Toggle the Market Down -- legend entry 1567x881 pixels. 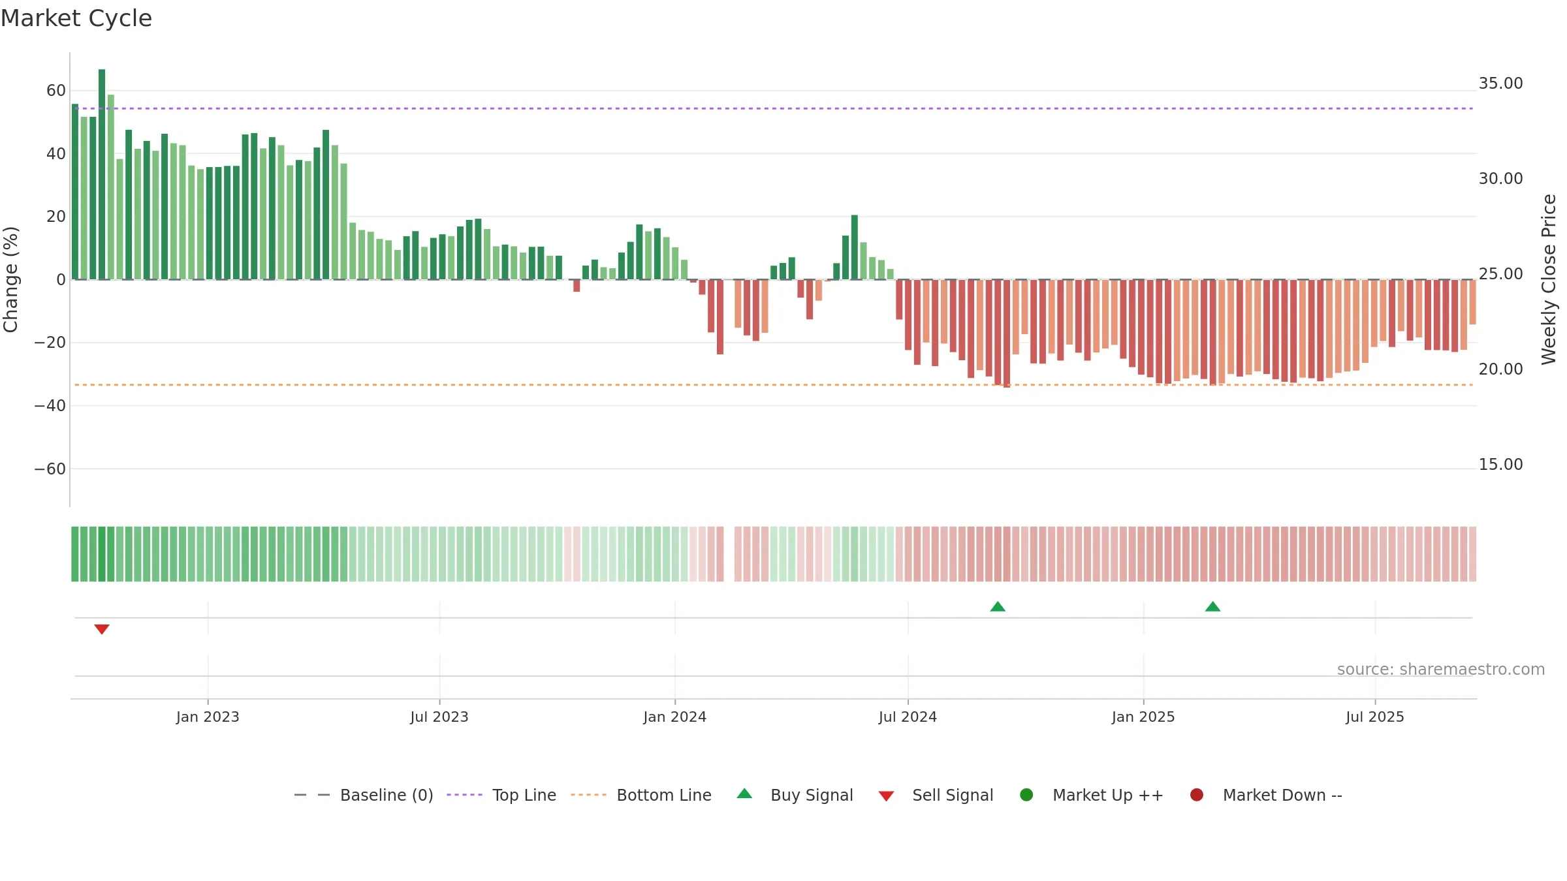[x=1266, y=795]
